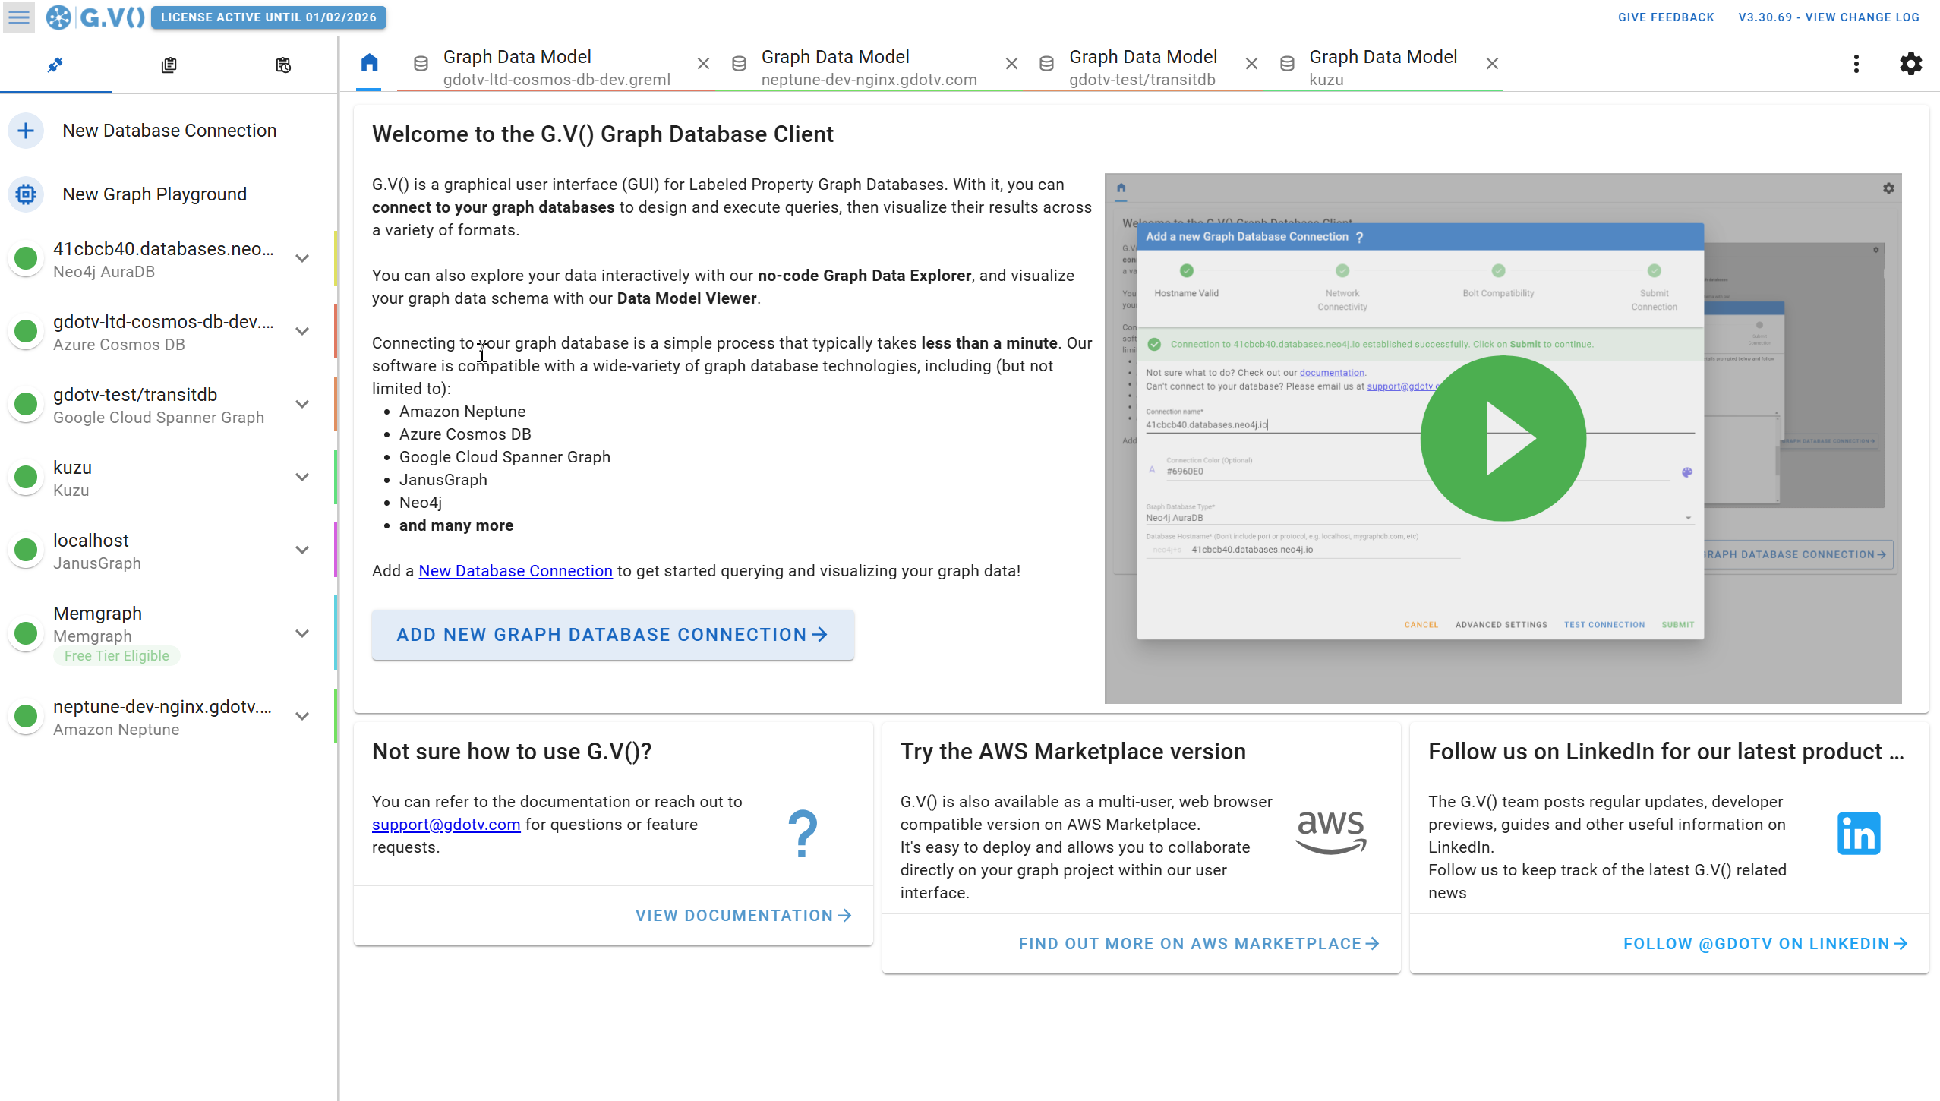This screenshot has width=1940, height=1101.
Task: Click Find Out More on AWS Marketplace
Action: tap(1199, 944)
